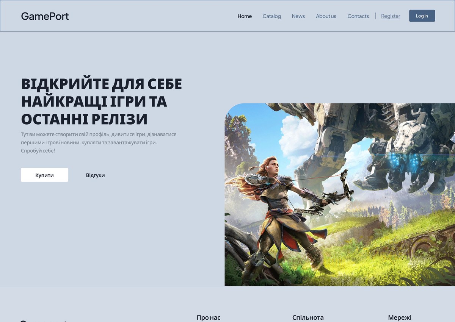The width and height of the screenshot is (455, 322).
Task: Click the Horizon Zero Dawn hero image
Action: [340, 194]
